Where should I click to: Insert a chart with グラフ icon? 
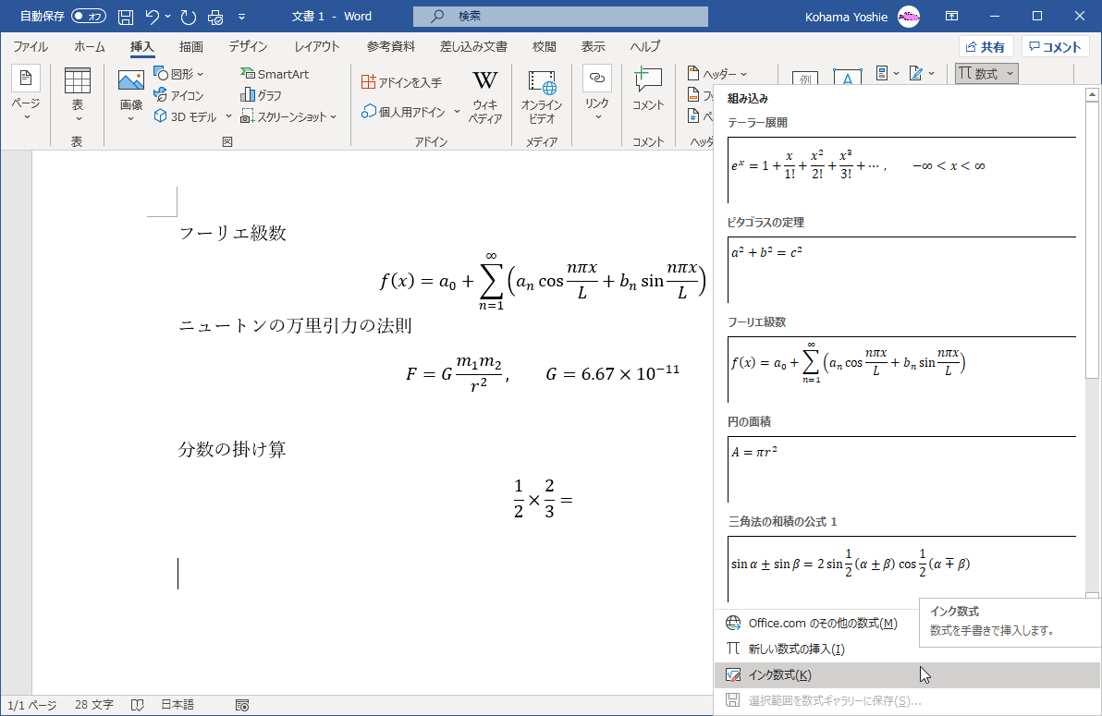(x=262, y=95)
